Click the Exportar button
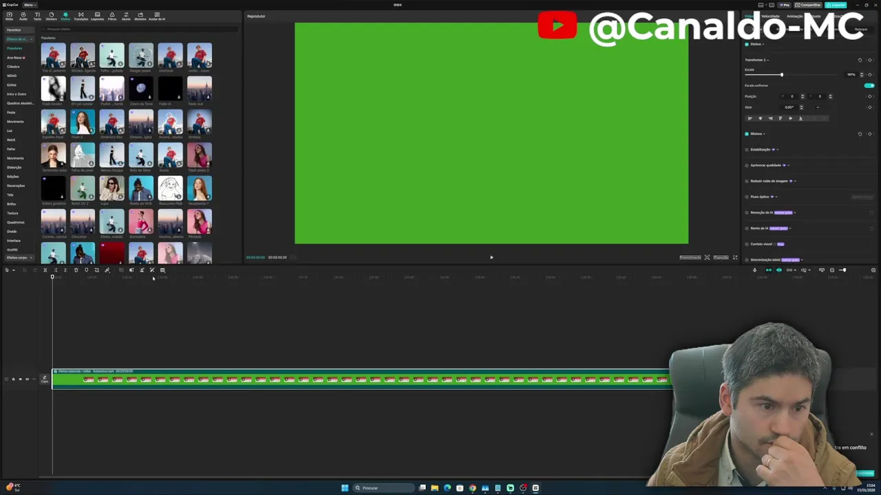The height and width of the screenshot is (495, 881). pyautogui.click(x=836, y=5)
